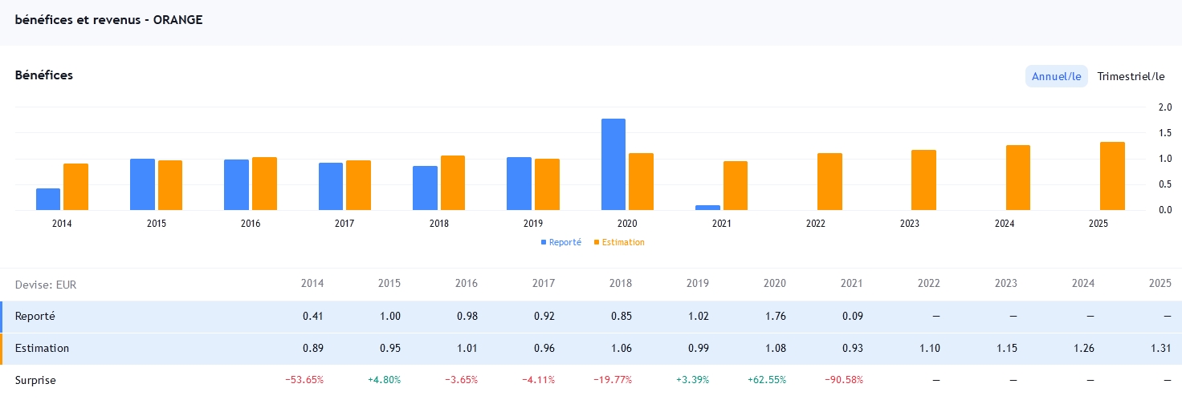The image size is (1182, 400).
Task: Click the +62.55% surprise value for 2020
Action: click(x=766, y=380)
